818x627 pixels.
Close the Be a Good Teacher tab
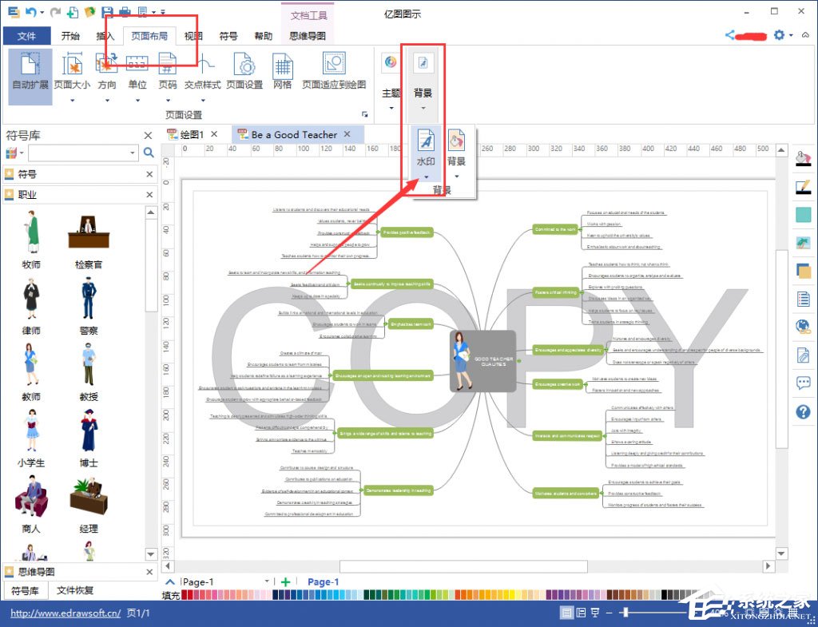click(x=347, y=134)
